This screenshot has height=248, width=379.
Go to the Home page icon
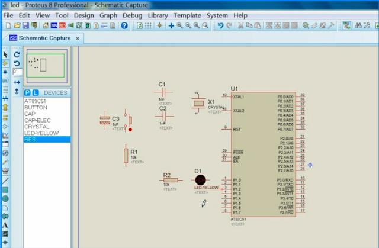pos(46,25)
